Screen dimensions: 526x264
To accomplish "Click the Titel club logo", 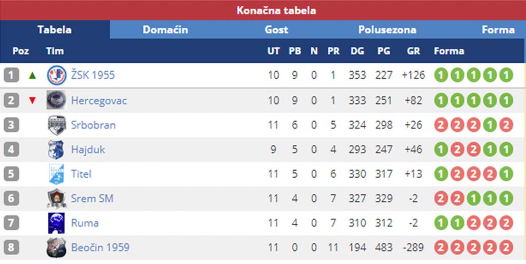I will 56,174.
